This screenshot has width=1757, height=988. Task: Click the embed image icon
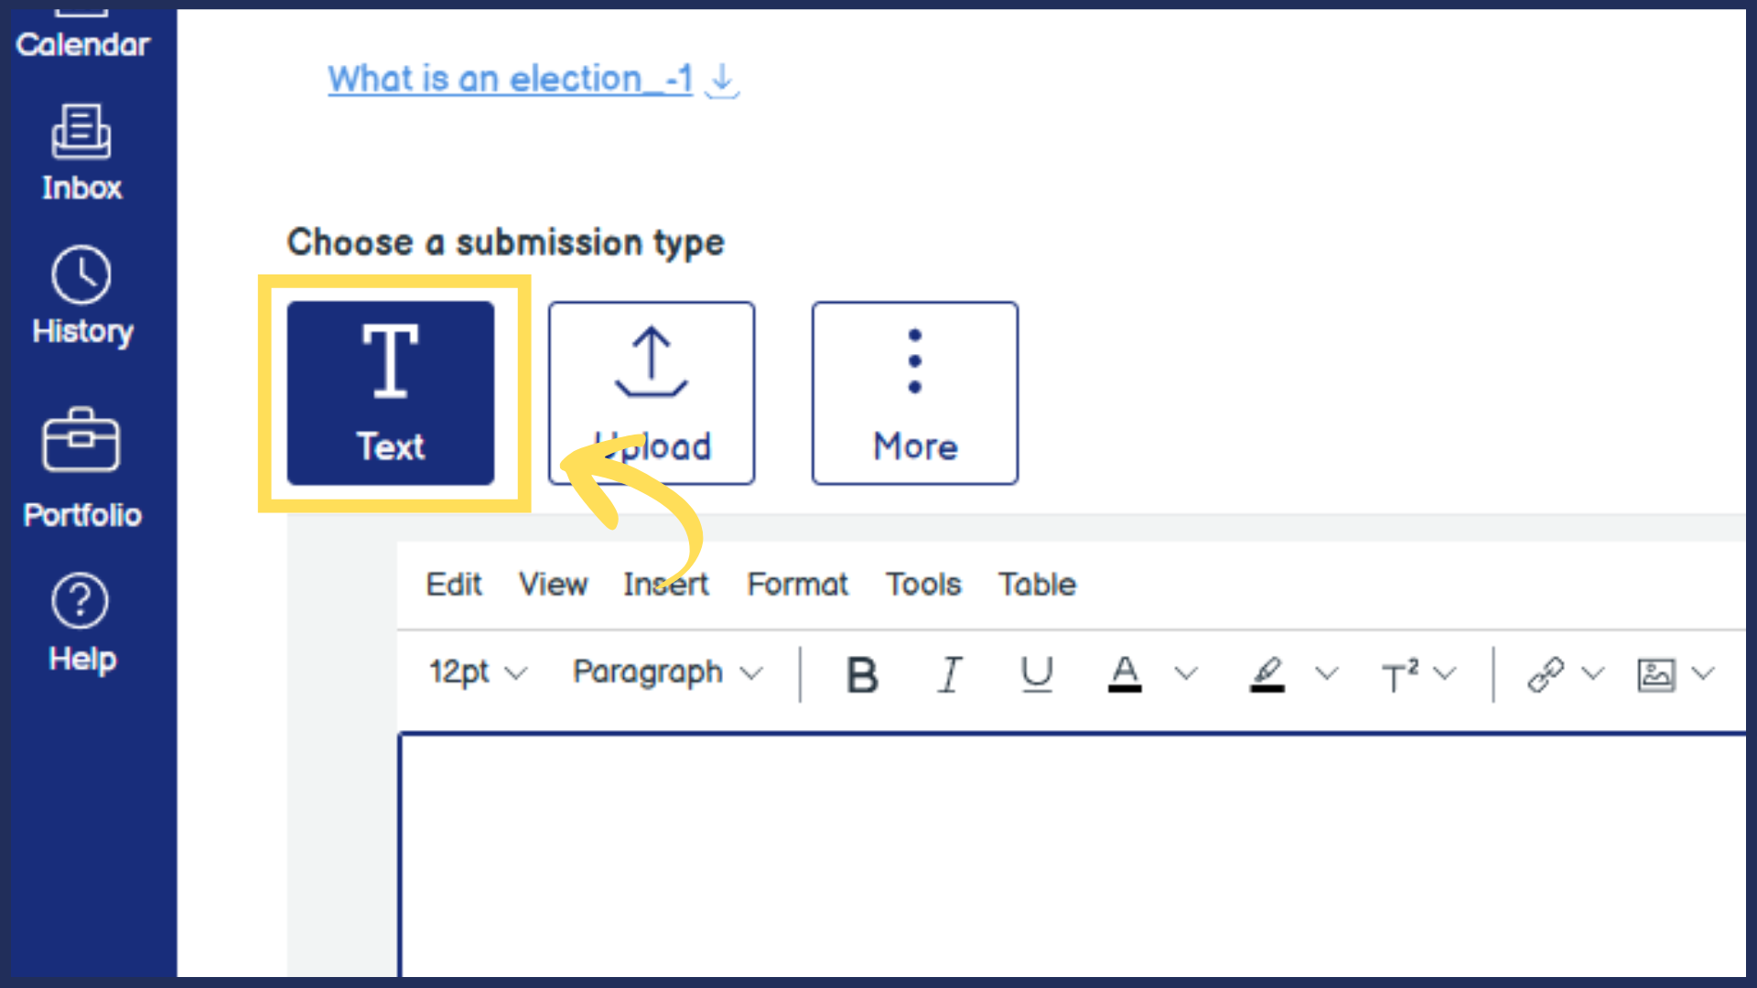click(x=1655, y=675)
